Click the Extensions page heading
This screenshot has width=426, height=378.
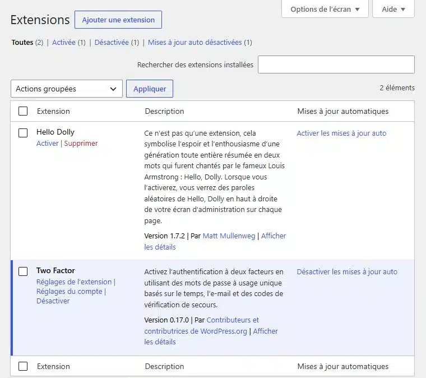click(40, 20)
